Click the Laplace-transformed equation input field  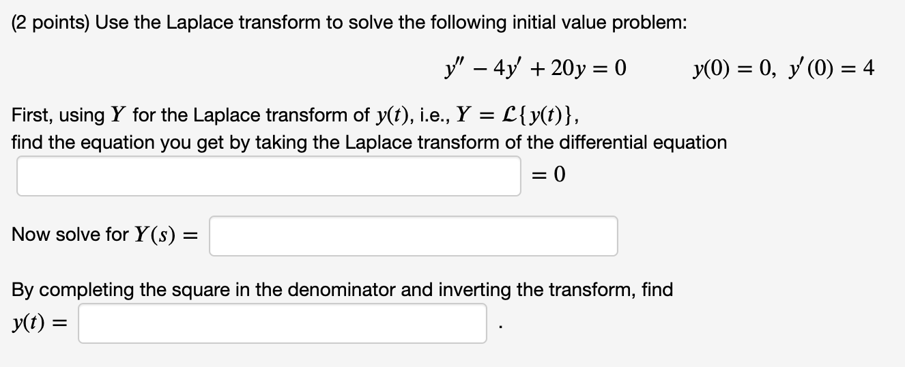(x=269, y=176)
